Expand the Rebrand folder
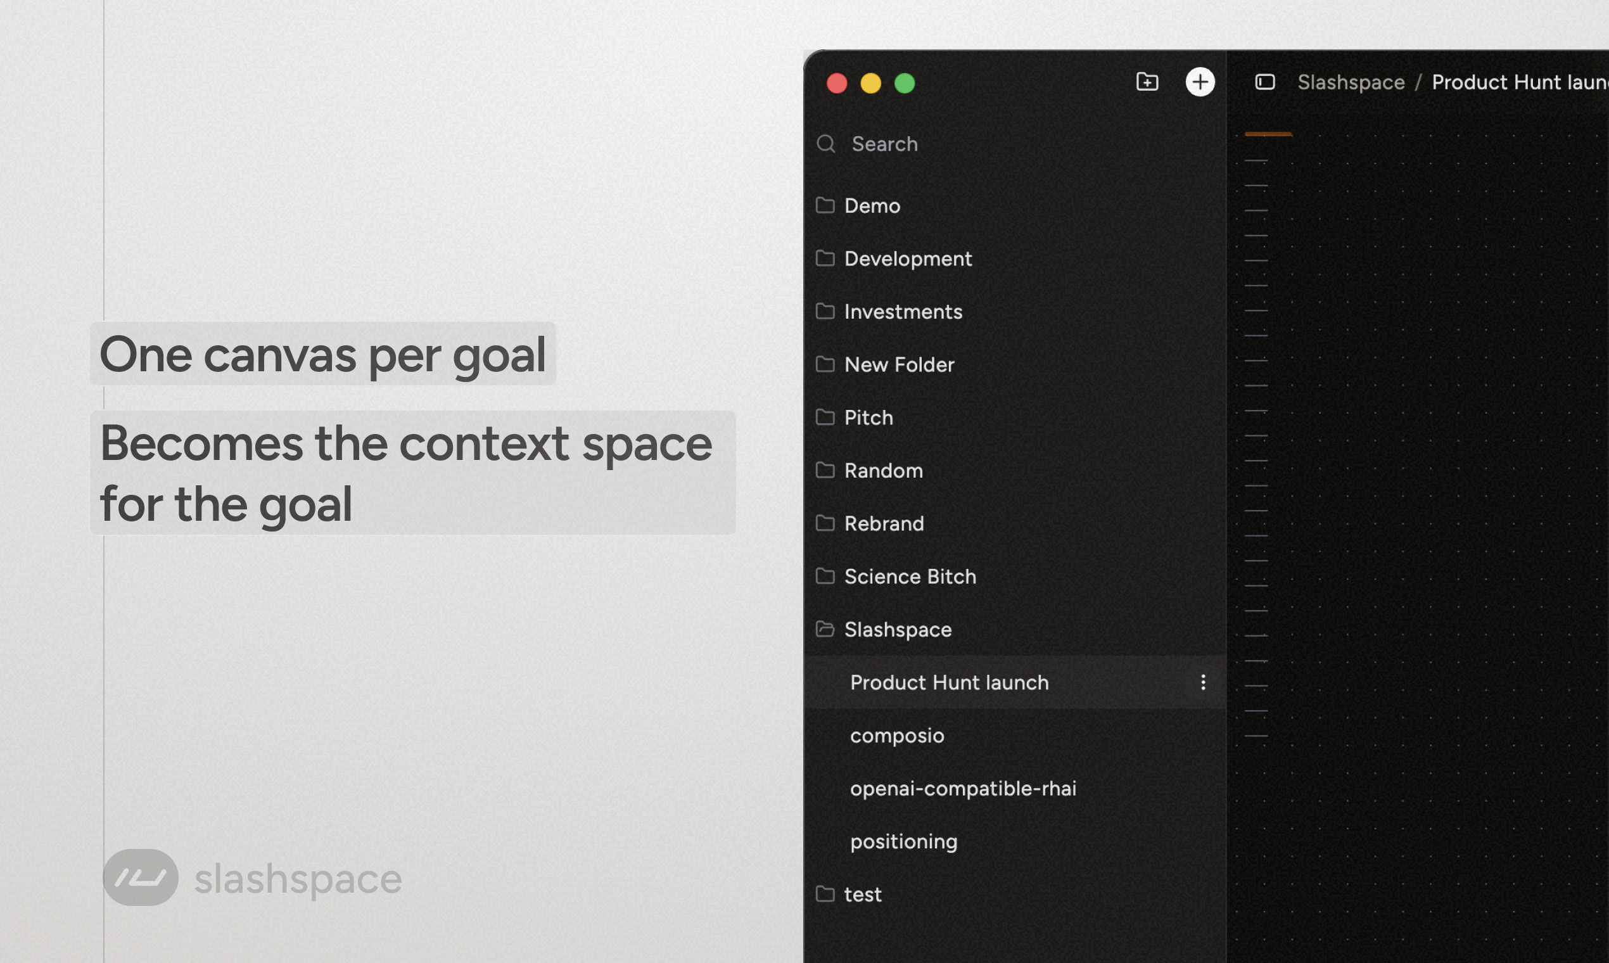Screen dimensions: 1609x963 tap(1015, 524)
